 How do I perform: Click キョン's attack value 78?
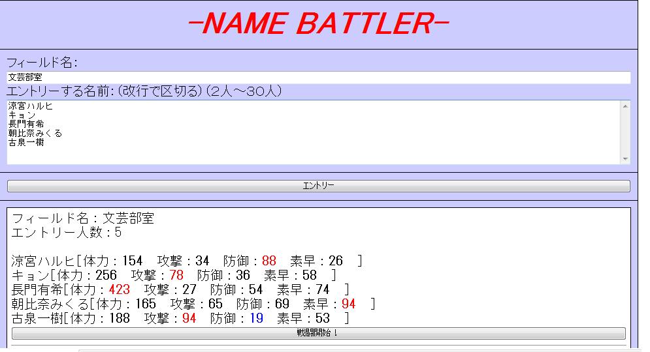176,276
